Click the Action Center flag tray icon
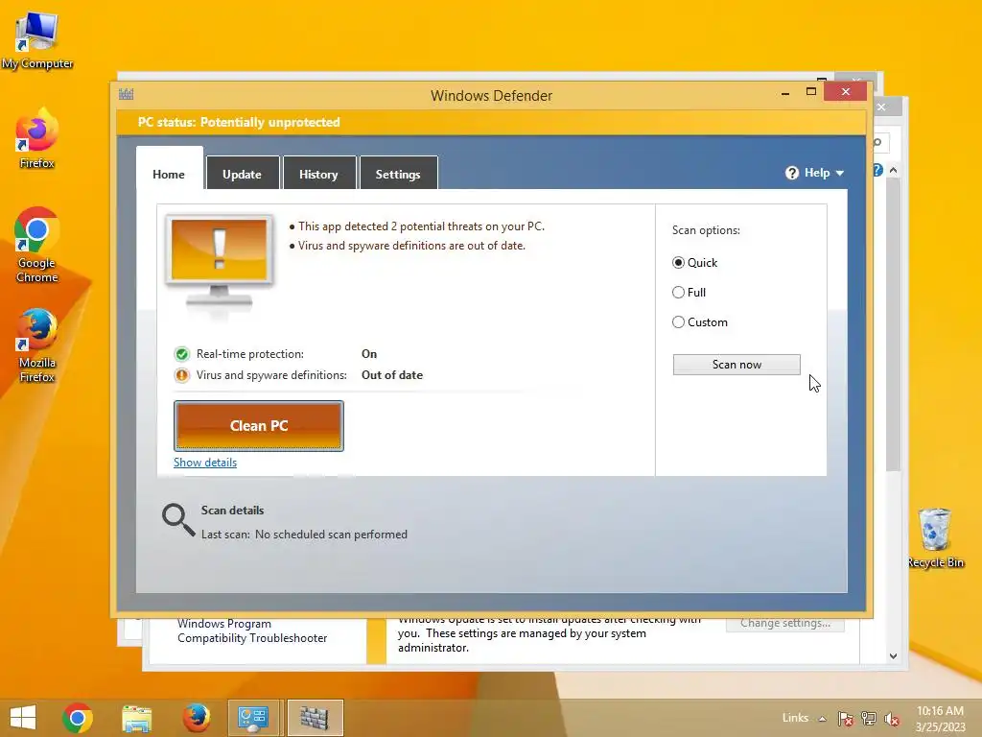 point(846,718)
